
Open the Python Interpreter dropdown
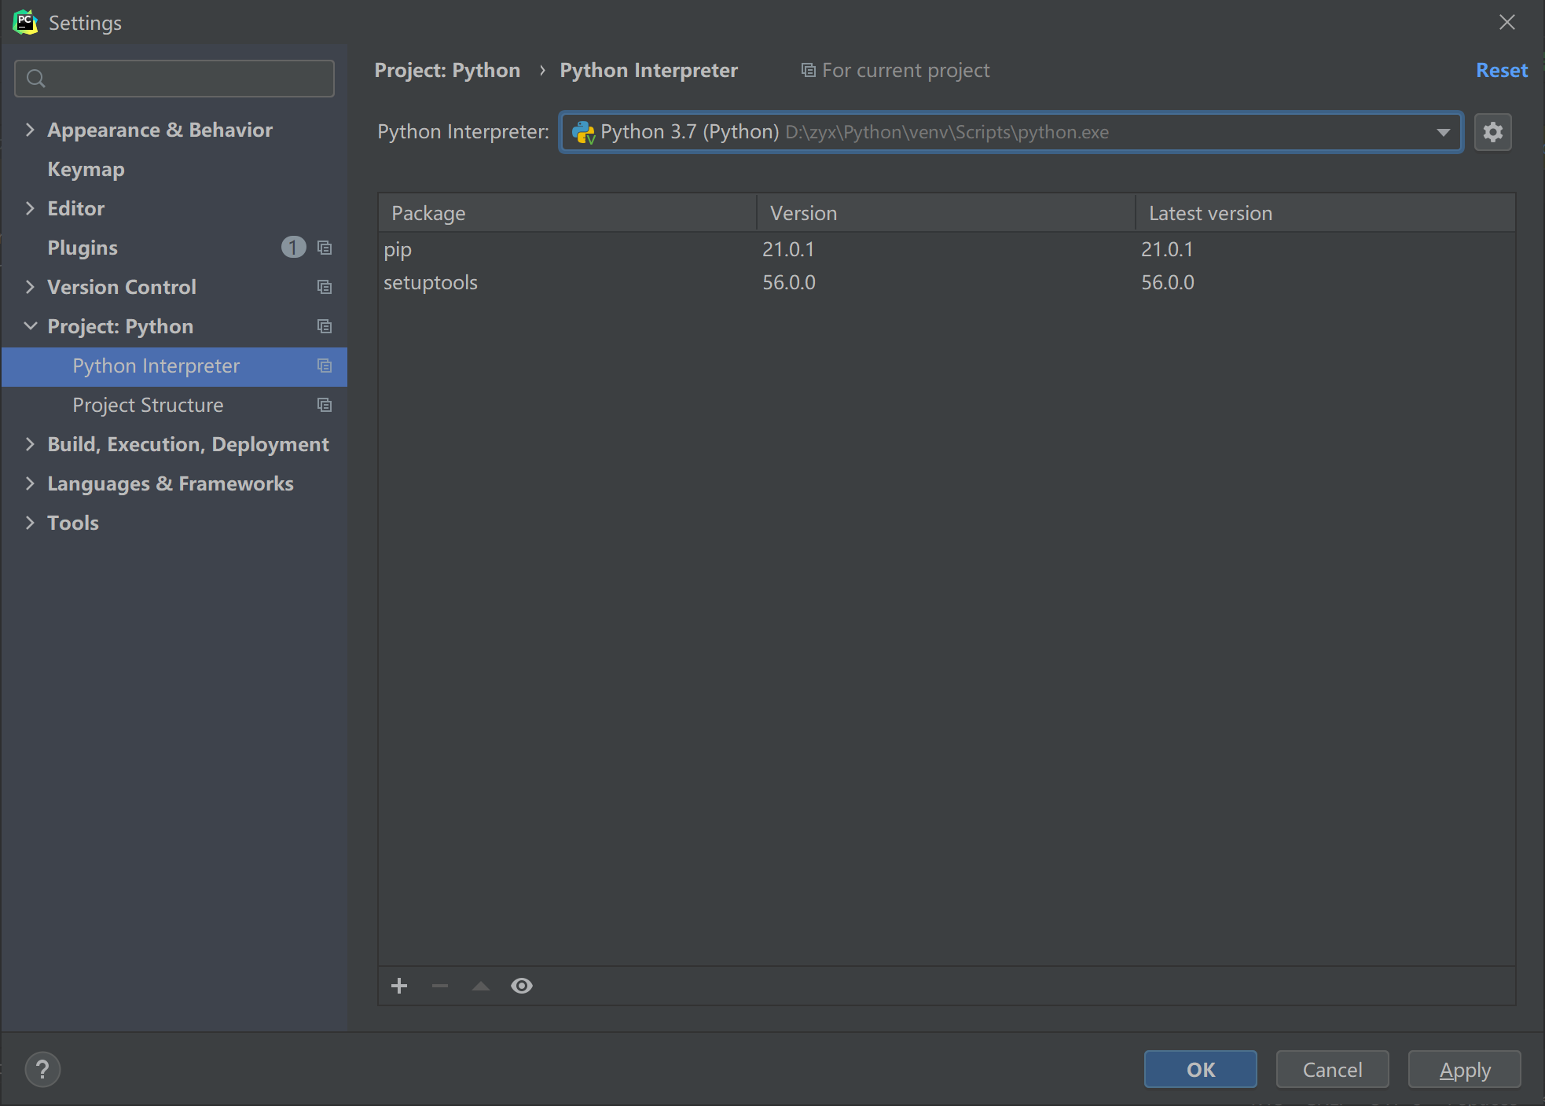pyautogui.click(x=1443, y=132)
